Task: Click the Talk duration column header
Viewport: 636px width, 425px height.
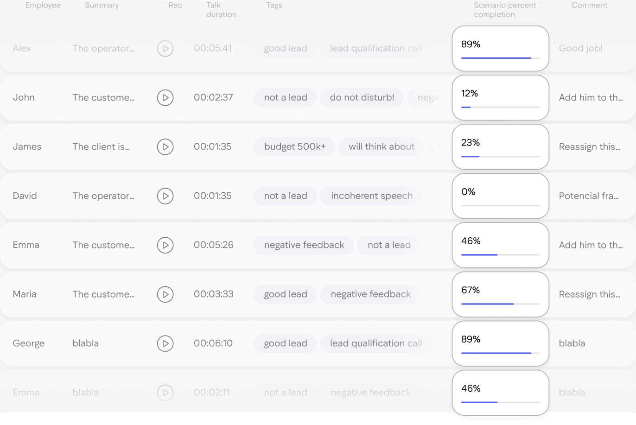Action: [x=221, y=10]
